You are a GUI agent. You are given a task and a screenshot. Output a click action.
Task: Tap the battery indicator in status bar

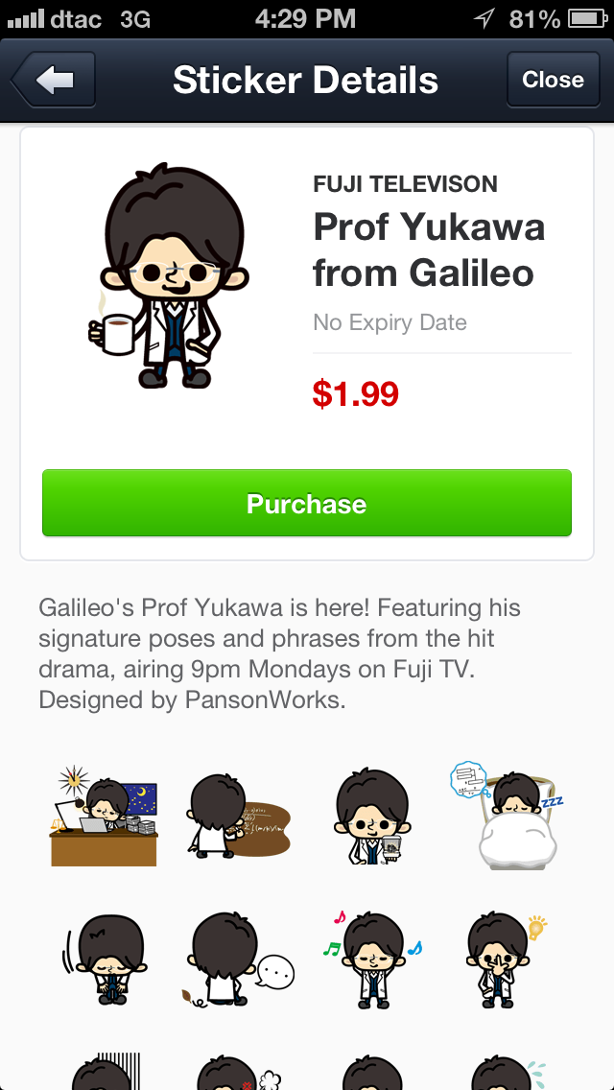pos(588,19)
